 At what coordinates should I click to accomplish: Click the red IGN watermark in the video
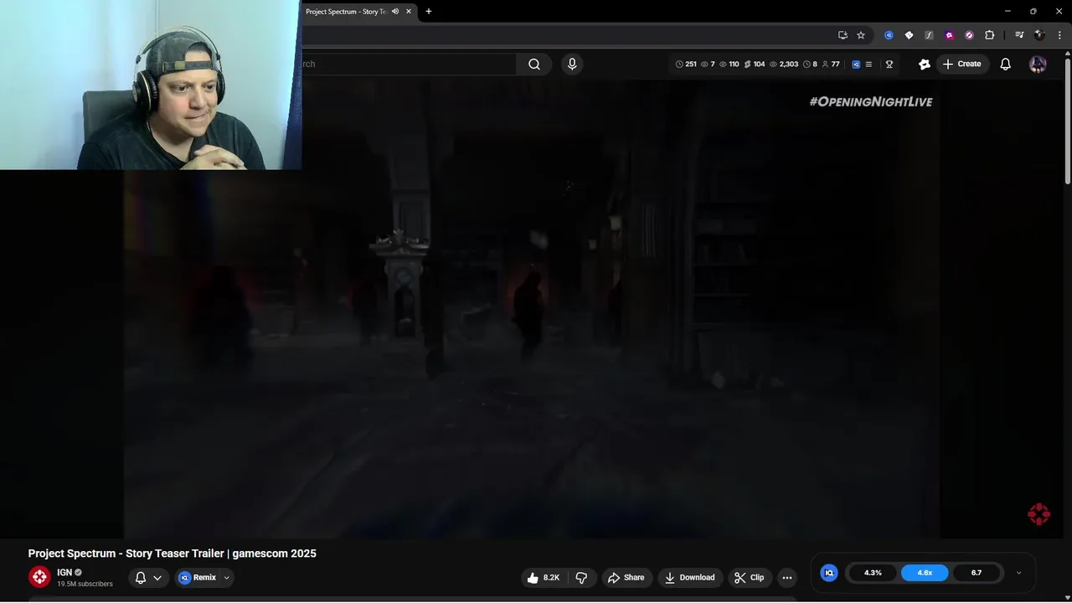click(x=1038, y=514)
